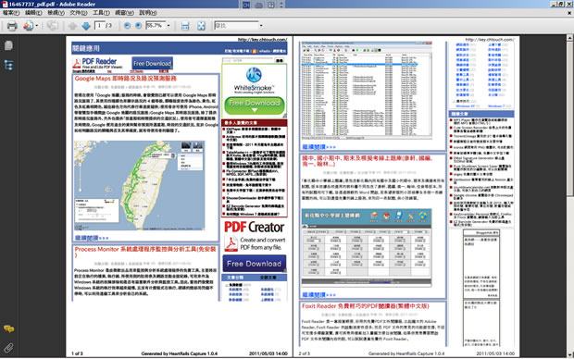
Task: Open the 文件(D) menu
Action: click(79, 13)
